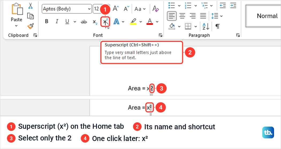Apply Text Effects blue A icon

tap(116, 22)
